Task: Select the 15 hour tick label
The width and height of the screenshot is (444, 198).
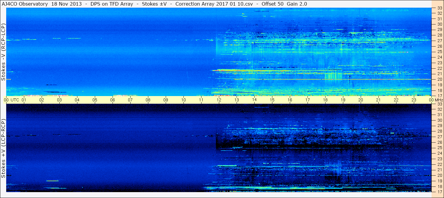Action: click(272, 100)
